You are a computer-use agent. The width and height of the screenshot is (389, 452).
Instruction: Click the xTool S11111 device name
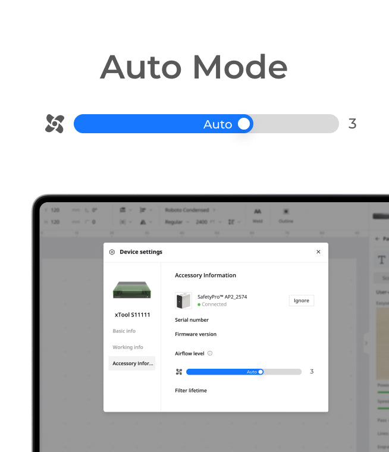[133, 315]
